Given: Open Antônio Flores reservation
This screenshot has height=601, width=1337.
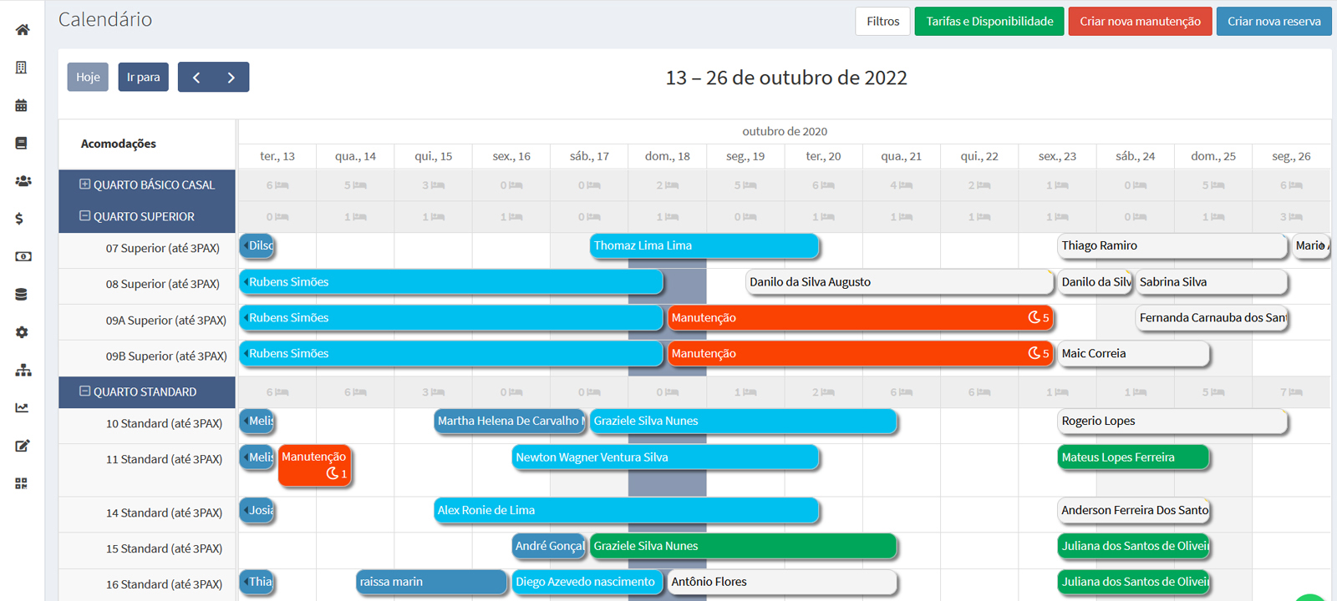Looking at the screenshot, I should click(782, 583).
